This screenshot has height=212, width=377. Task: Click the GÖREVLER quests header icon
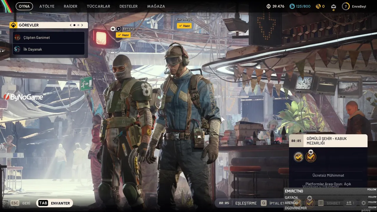click(13, 25)
